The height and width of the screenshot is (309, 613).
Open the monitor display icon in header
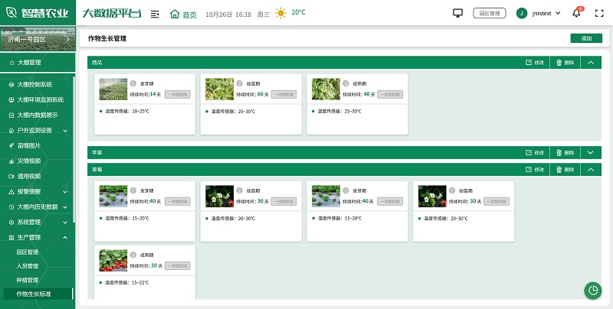(458, 13)
